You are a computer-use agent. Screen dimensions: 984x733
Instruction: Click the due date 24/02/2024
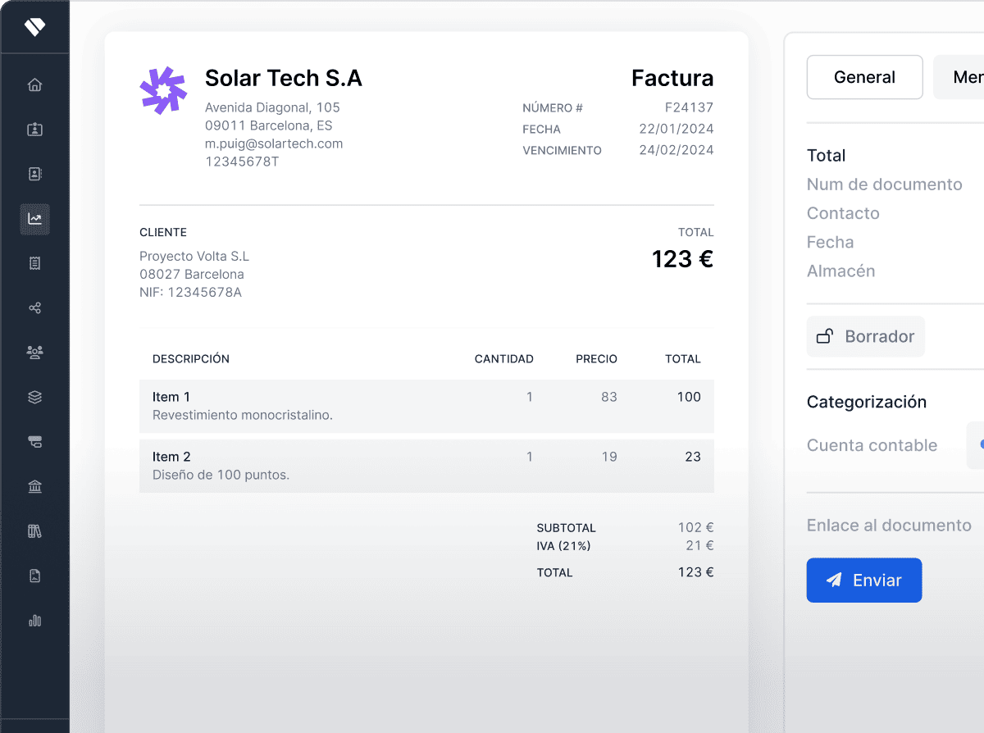676,150
